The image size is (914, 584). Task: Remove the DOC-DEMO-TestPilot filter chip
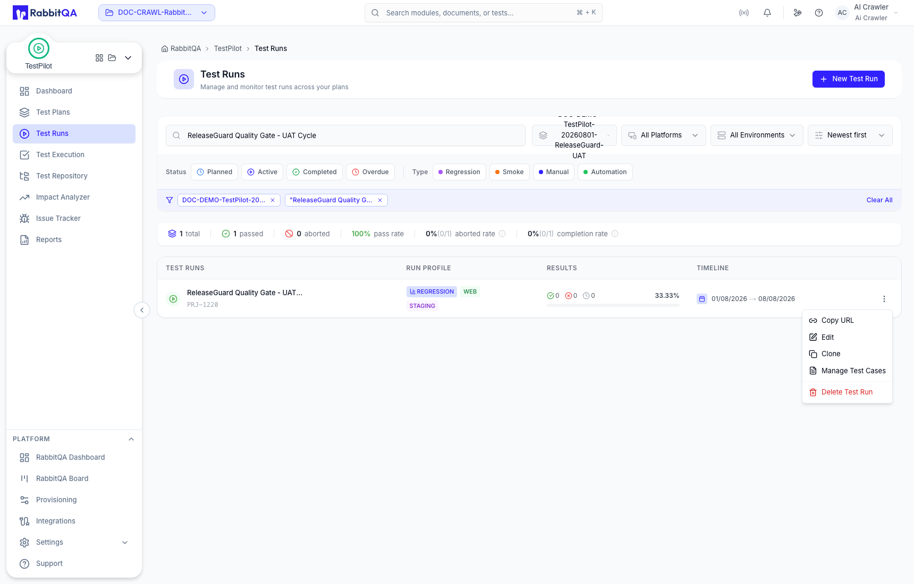(x=273, y=200)
